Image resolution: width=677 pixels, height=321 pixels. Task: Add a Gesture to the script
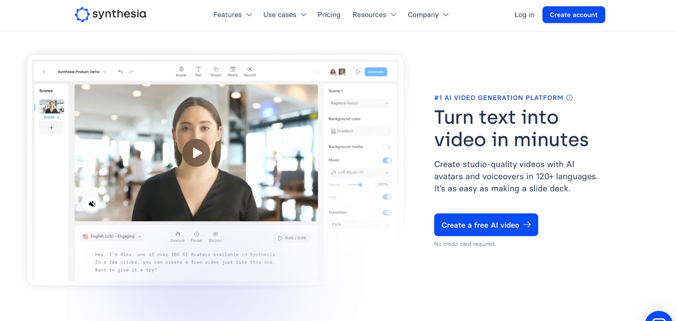point(178,235)
